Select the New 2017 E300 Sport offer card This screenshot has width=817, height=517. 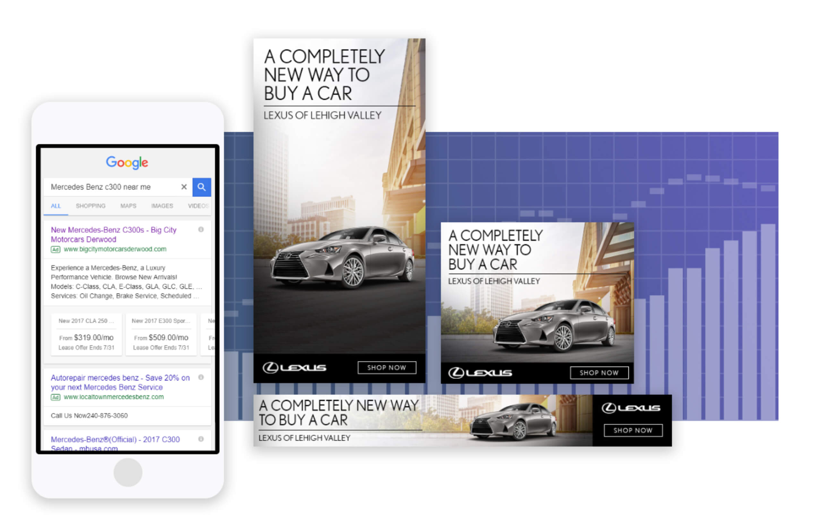tap(161, 334)
